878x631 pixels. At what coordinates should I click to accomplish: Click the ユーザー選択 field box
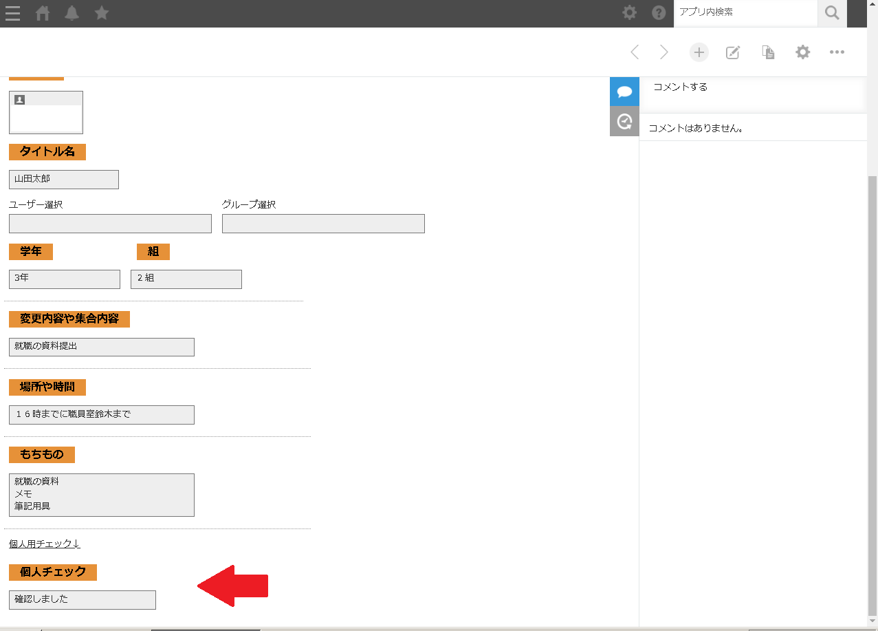click(x=110, y=224)
